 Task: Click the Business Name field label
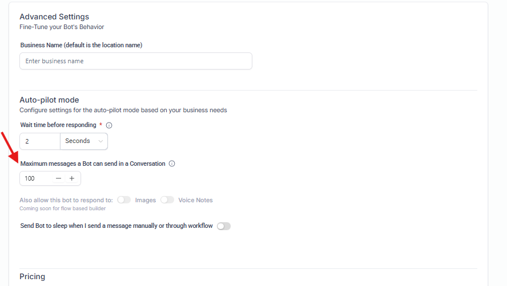[81, 45]
